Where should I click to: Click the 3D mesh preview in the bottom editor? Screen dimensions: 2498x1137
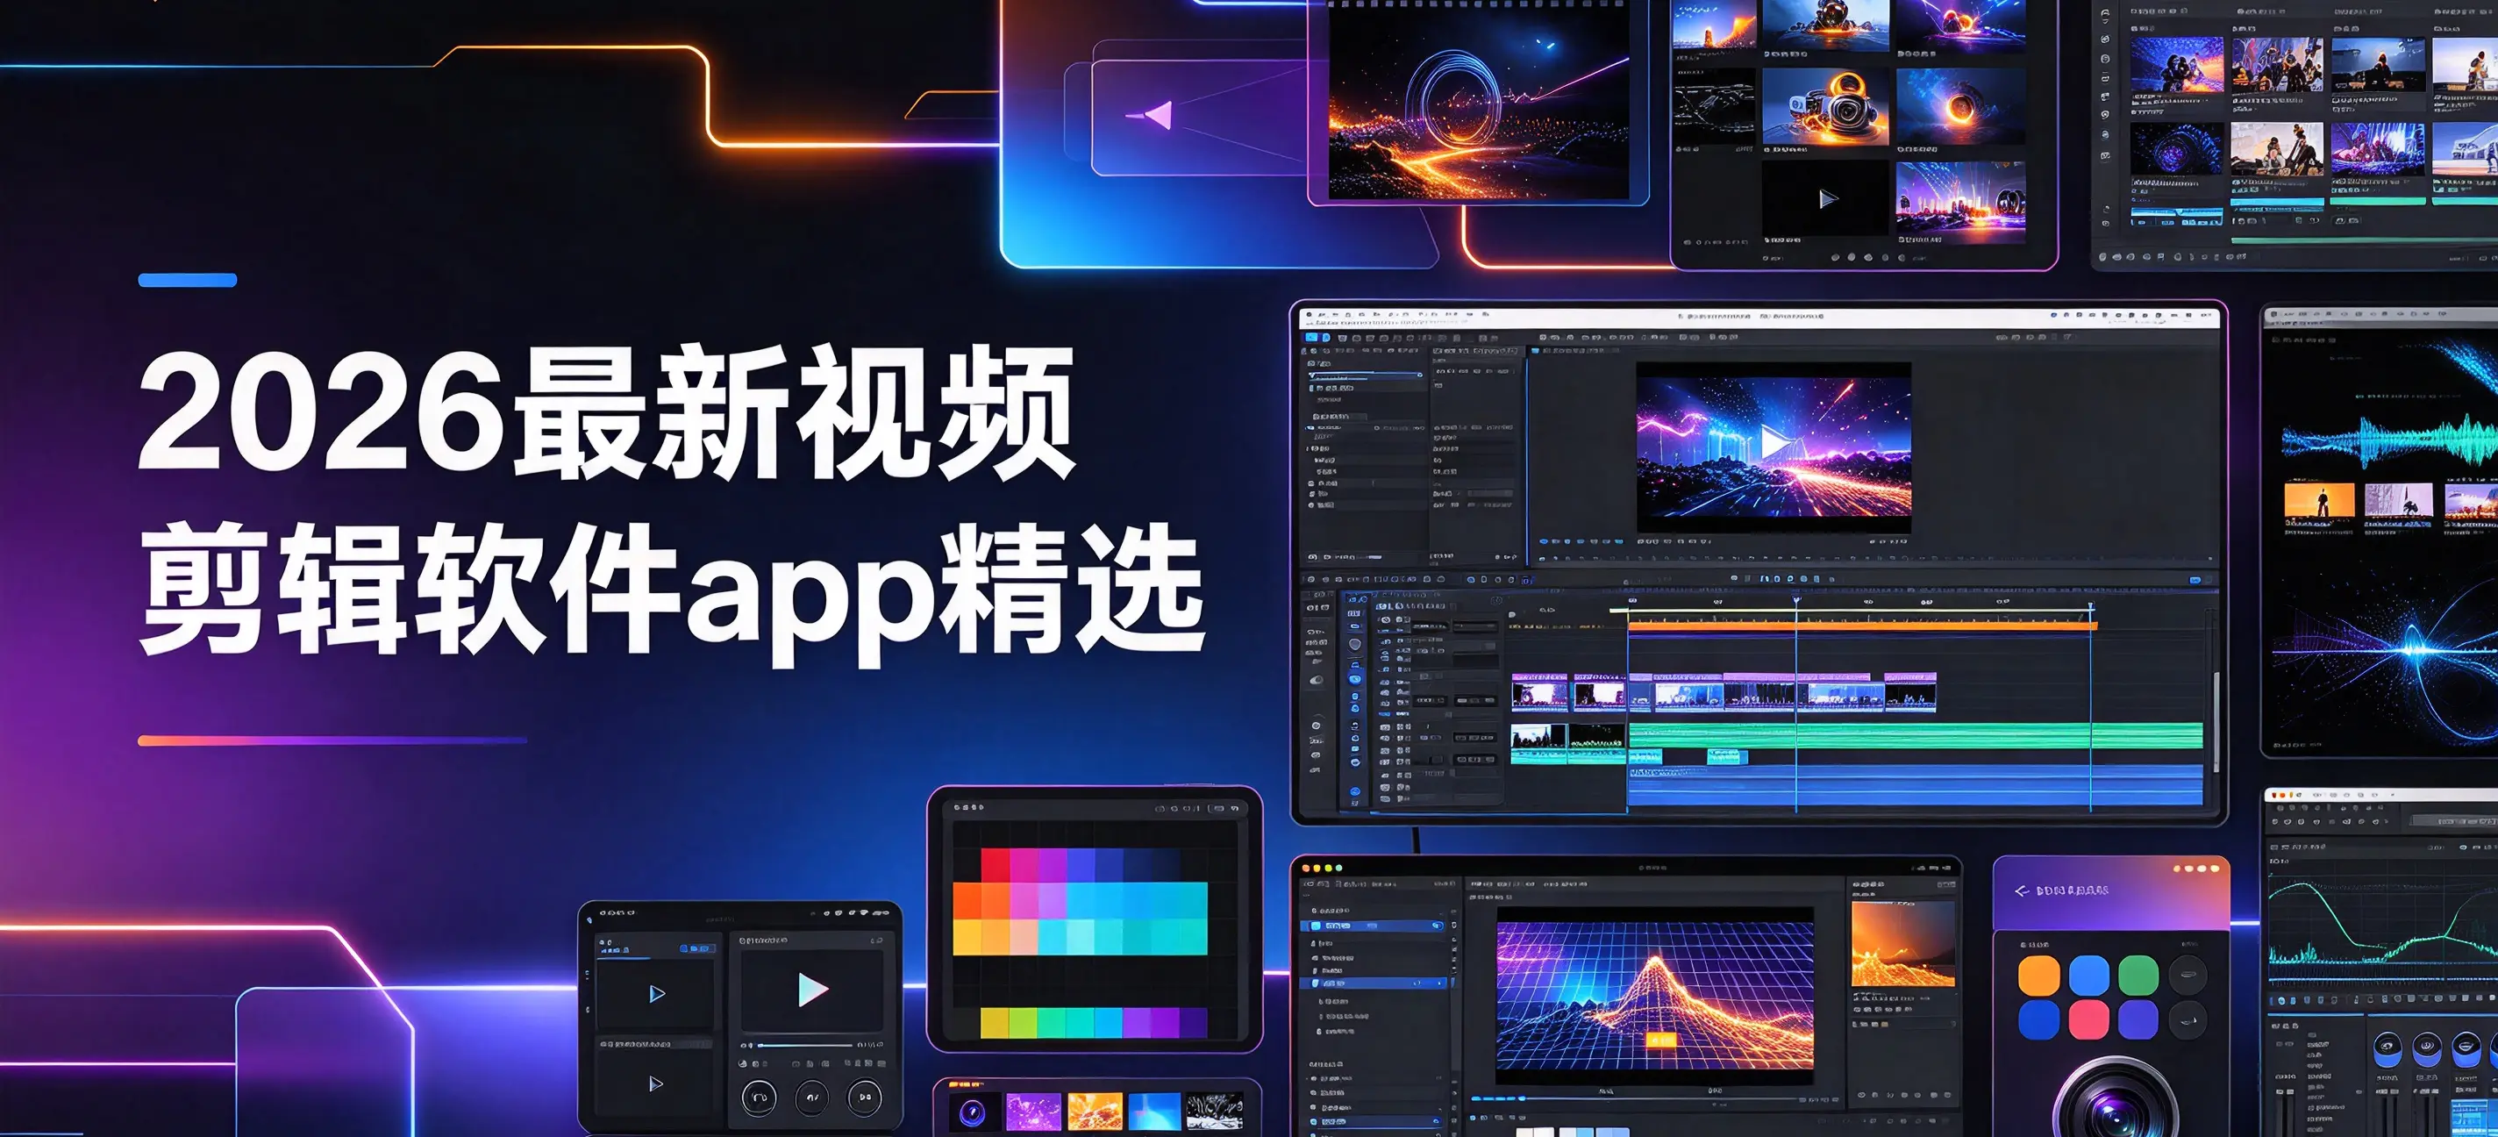coord(1654,997)
